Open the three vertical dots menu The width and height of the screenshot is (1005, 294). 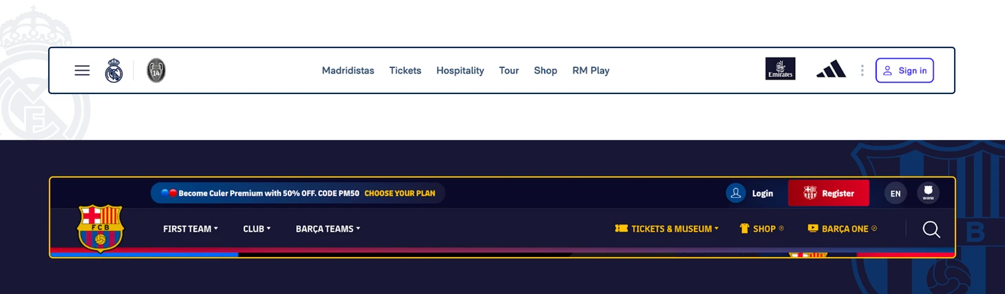coord(862,70)
